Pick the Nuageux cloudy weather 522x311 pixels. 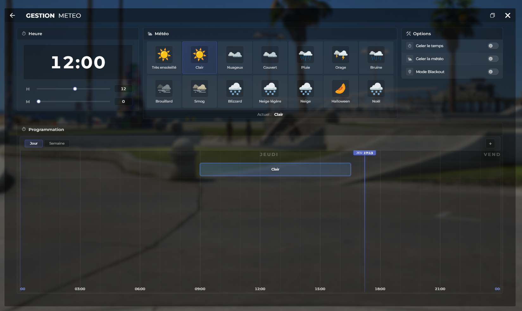tap(235, 58)
